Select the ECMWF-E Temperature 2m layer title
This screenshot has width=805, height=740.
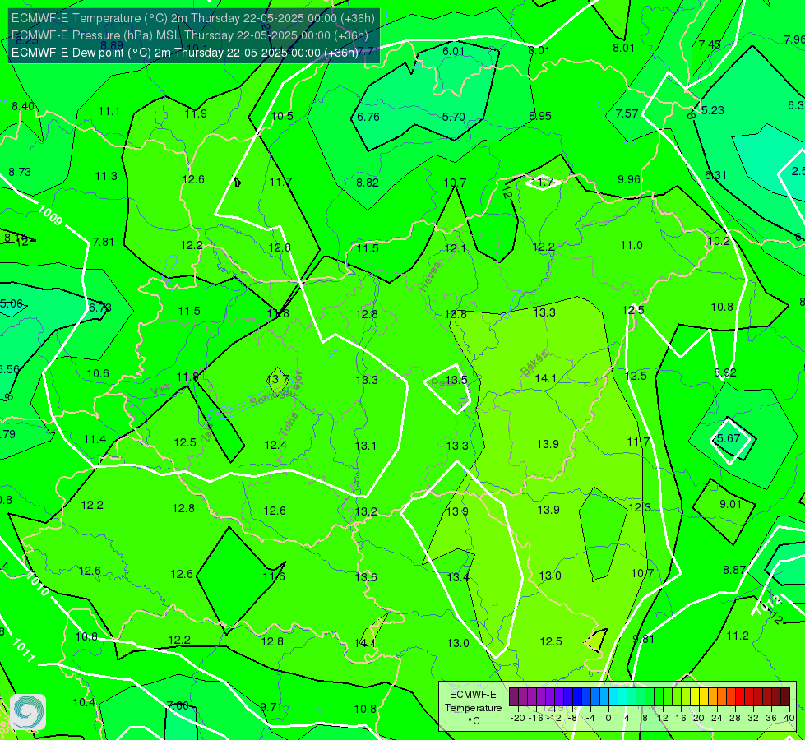click(x=193, y=18)
